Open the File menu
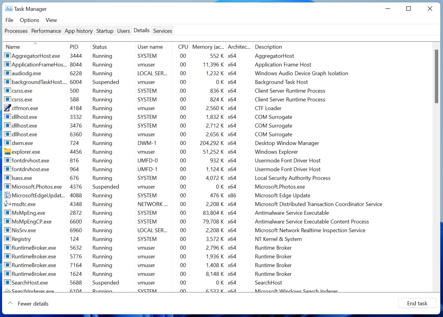 click(x=9, y=20)
